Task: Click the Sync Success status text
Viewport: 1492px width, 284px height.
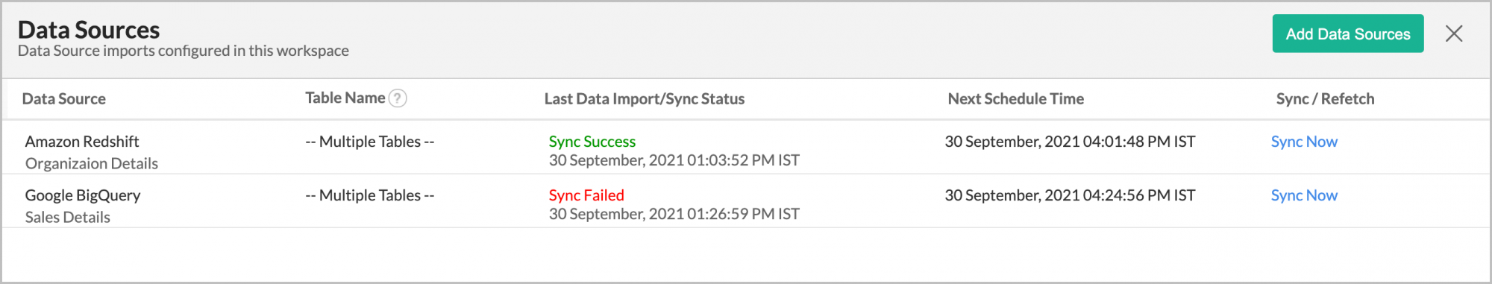Action: [592, 142]
